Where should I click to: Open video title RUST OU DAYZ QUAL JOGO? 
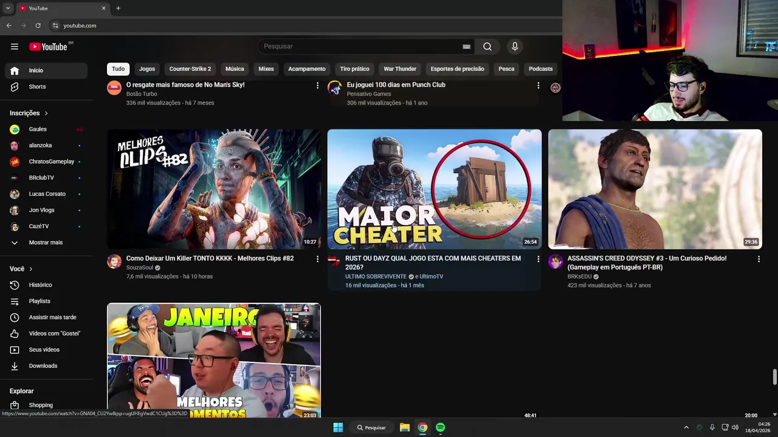pos(433,263)
